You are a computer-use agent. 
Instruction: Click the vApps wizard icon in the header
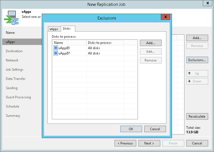(x=11, y=18)
